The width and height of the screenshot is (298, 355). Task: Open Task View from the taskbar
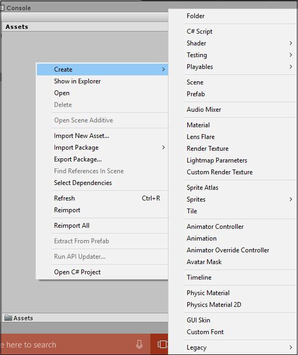point(163,344)
